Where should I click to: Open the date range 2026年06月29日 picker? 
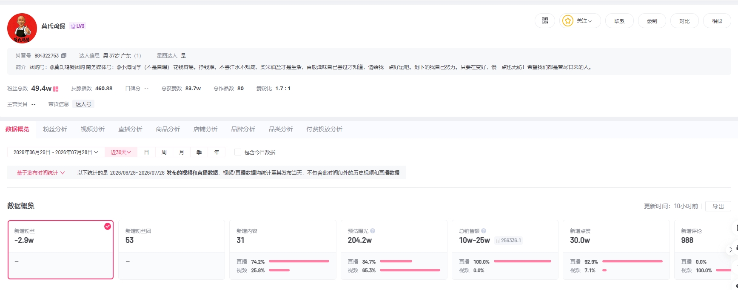(56, 152)
